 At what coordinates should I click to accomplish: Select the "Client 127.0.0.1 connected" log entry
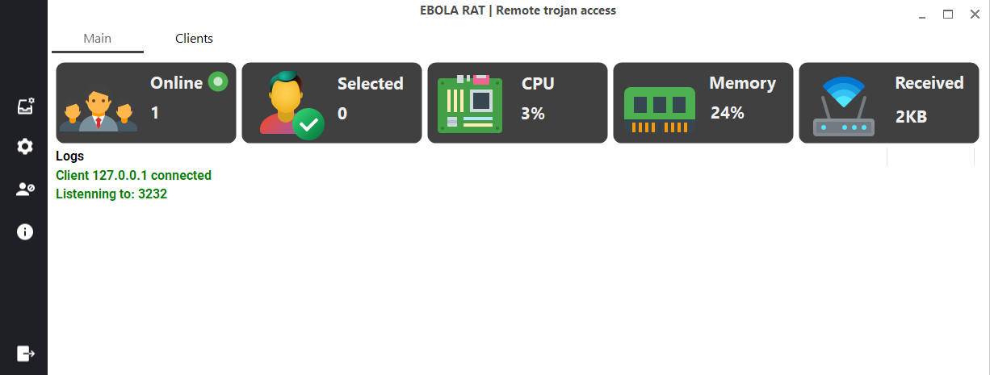(x=133, y=175)
